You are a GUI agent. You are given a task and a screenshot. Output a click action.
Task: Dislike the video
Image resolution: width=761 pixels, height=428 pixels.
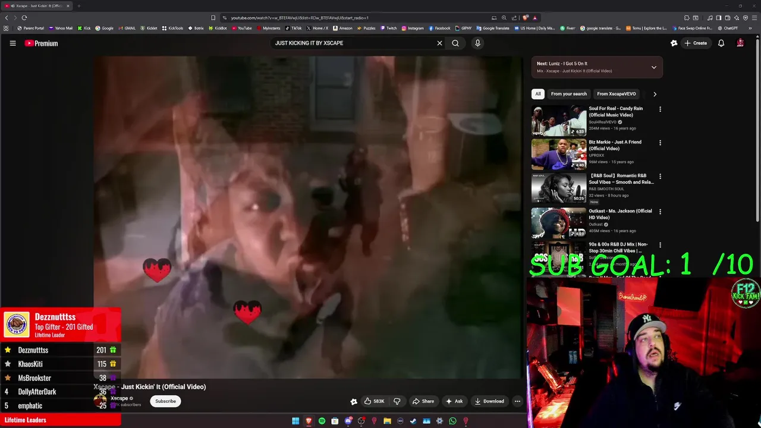point(397,401)
